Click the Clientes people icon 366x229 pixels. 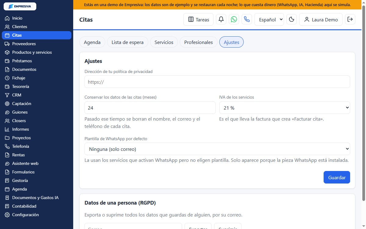(x=7, y=27)
